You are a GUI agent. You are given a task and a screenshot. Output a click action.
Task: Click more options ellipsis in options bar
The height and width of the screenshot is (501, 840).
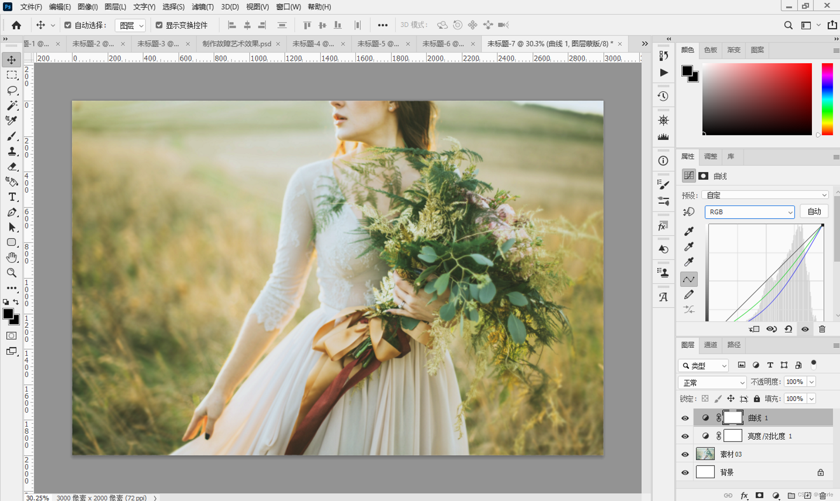(383, 25)
